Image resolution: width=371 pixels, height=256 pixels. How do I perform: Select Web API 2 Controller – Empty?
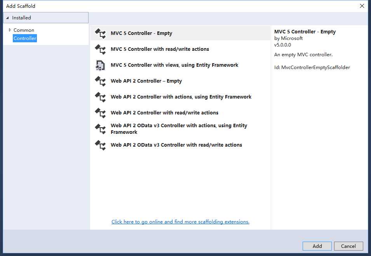click(x=180, y=81)
